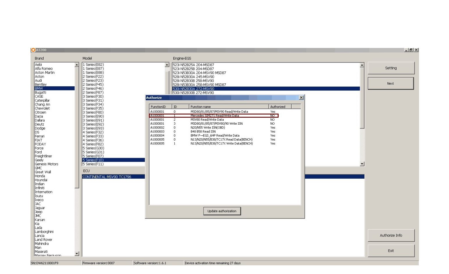This screenshot has width=449, height=274.
Task: Close the Authorize dialog
Action: click(x=301, y=98)
